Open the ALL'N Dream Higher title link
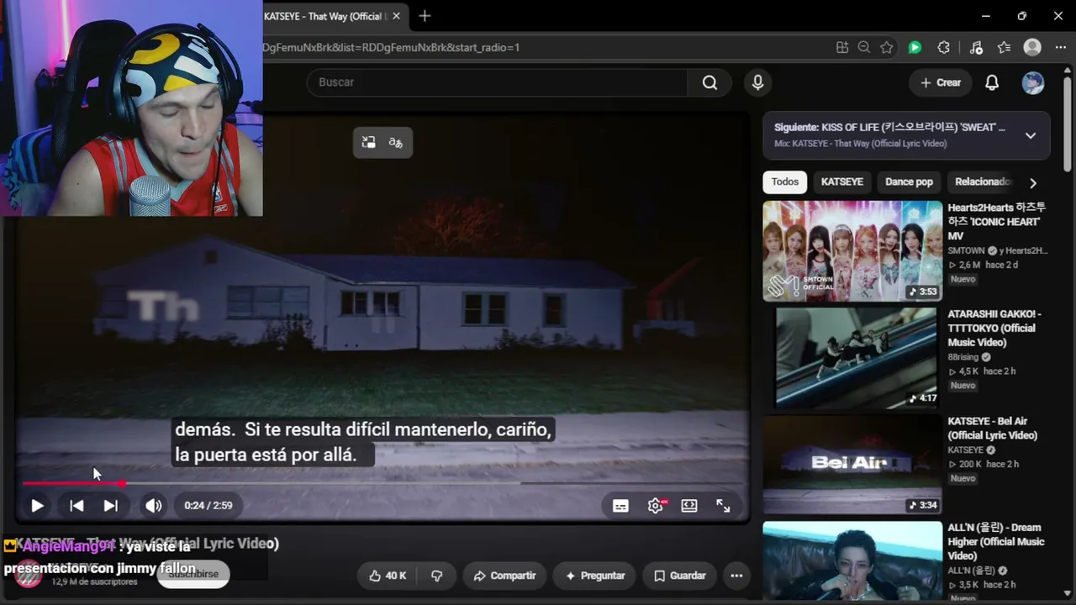1076x605 pixels. point(996,542)
